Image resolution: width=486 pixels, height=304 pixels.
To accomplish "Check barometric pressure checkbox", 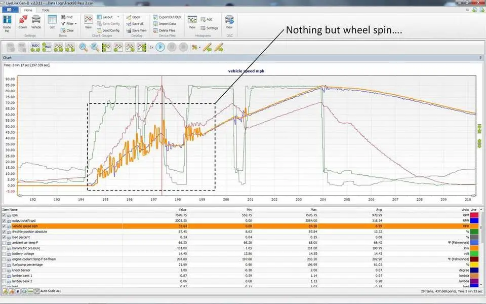I will point(4,248).
